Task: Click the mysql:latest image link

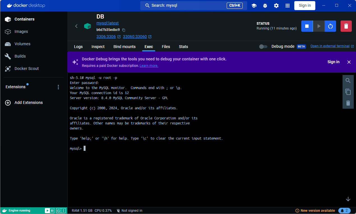Action: 107,23
